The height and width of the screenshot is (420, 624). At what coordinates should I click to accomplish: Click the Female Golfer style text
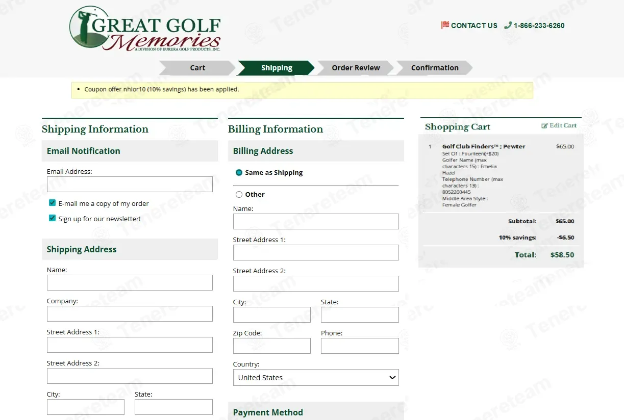pos(459,205)
